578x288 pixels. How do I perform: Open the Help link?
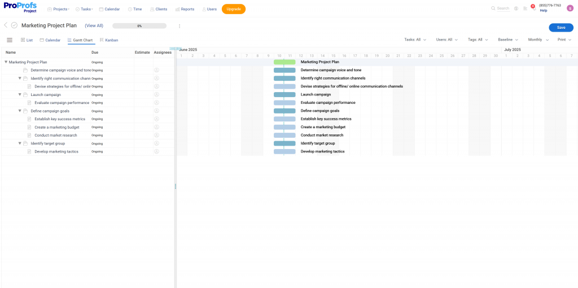point(544,11)
